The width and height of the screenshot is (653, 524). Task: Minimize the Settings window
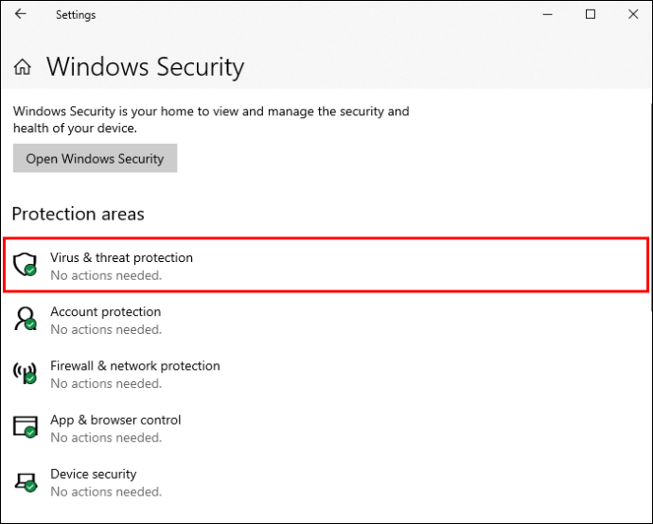pyautogui.click(x=547, y=14)
